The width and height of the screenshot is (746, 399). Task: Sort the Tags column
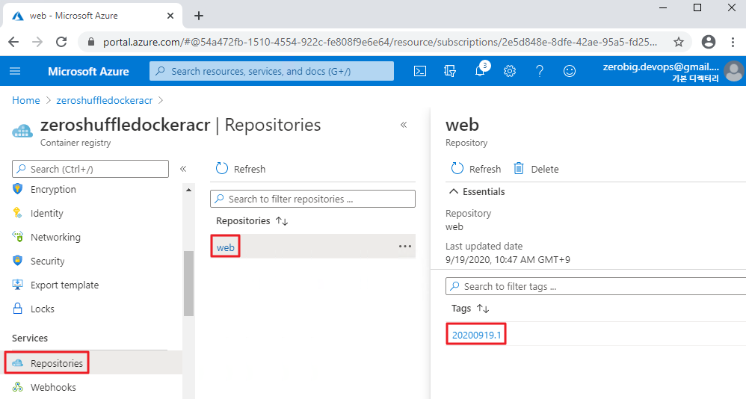tap(483, 309)
